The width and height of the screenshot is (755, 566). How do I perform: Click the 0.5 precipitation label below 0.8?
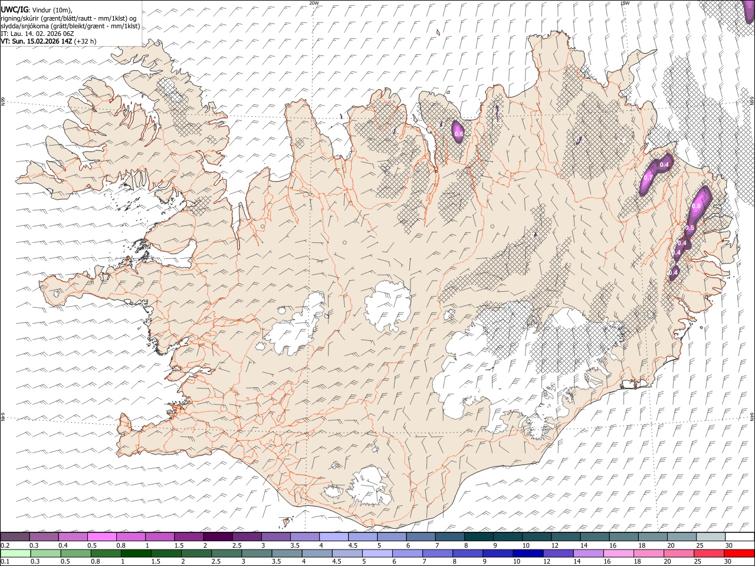690,228
